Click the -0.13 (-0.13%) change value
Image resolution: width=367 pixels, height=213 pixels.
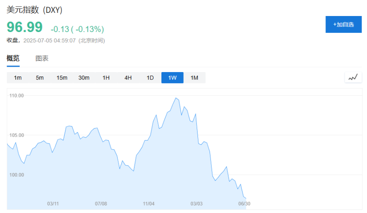click(x=77, y=29)
